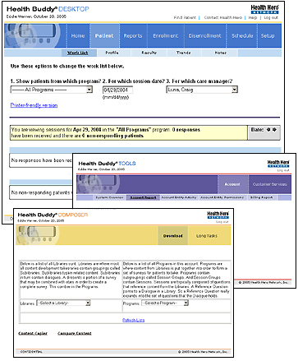Open the care manager dropdown showing Luna, Craig

tap(202, 90)
